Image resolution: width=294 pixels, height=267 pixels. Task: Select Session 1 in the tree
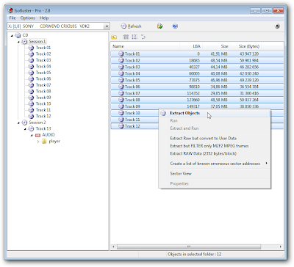tap(37, 42)
